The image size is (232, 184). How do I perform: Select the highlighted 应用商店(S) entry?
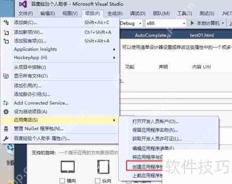click(60, 120)
